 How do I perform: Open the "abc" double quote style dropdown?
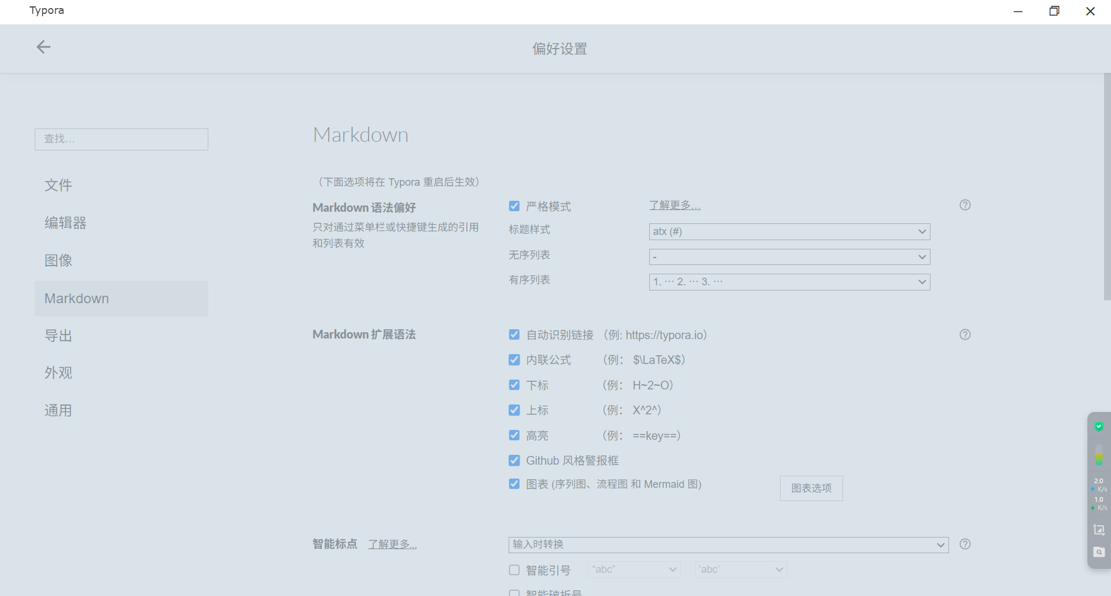point(634,569)
